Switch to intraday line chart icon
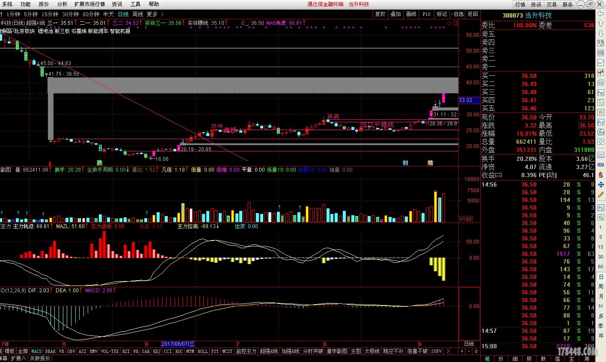Viewport: 606px width, 362px height. (601, 63)
